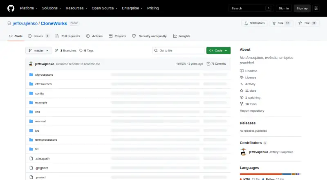Viewport: 327px width, 180px height.
Task: View the 0 Tags link
Action: (x=86, y=51)
